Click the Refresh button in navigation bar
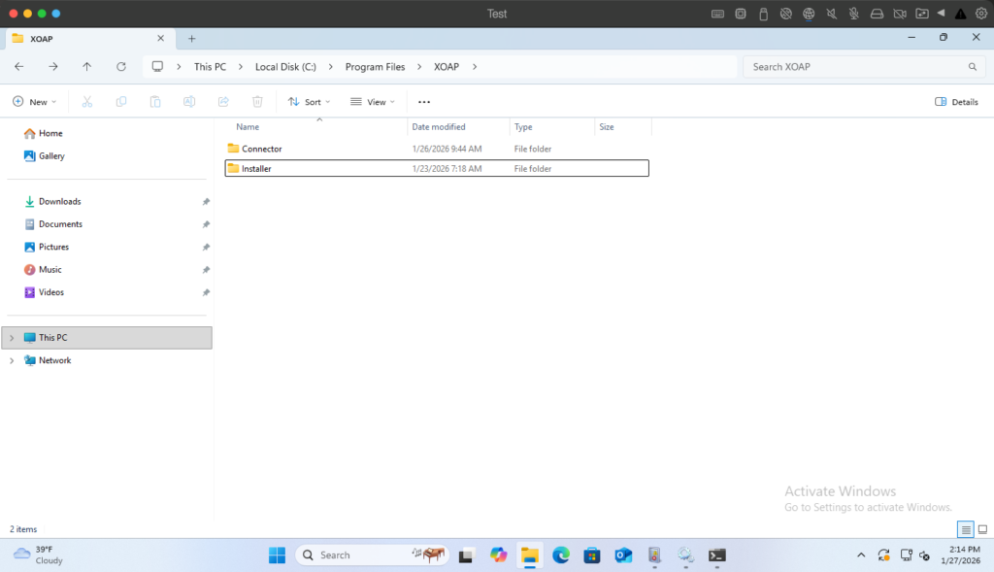The width and height of the screenshot is (994, 572). point(121,67)
